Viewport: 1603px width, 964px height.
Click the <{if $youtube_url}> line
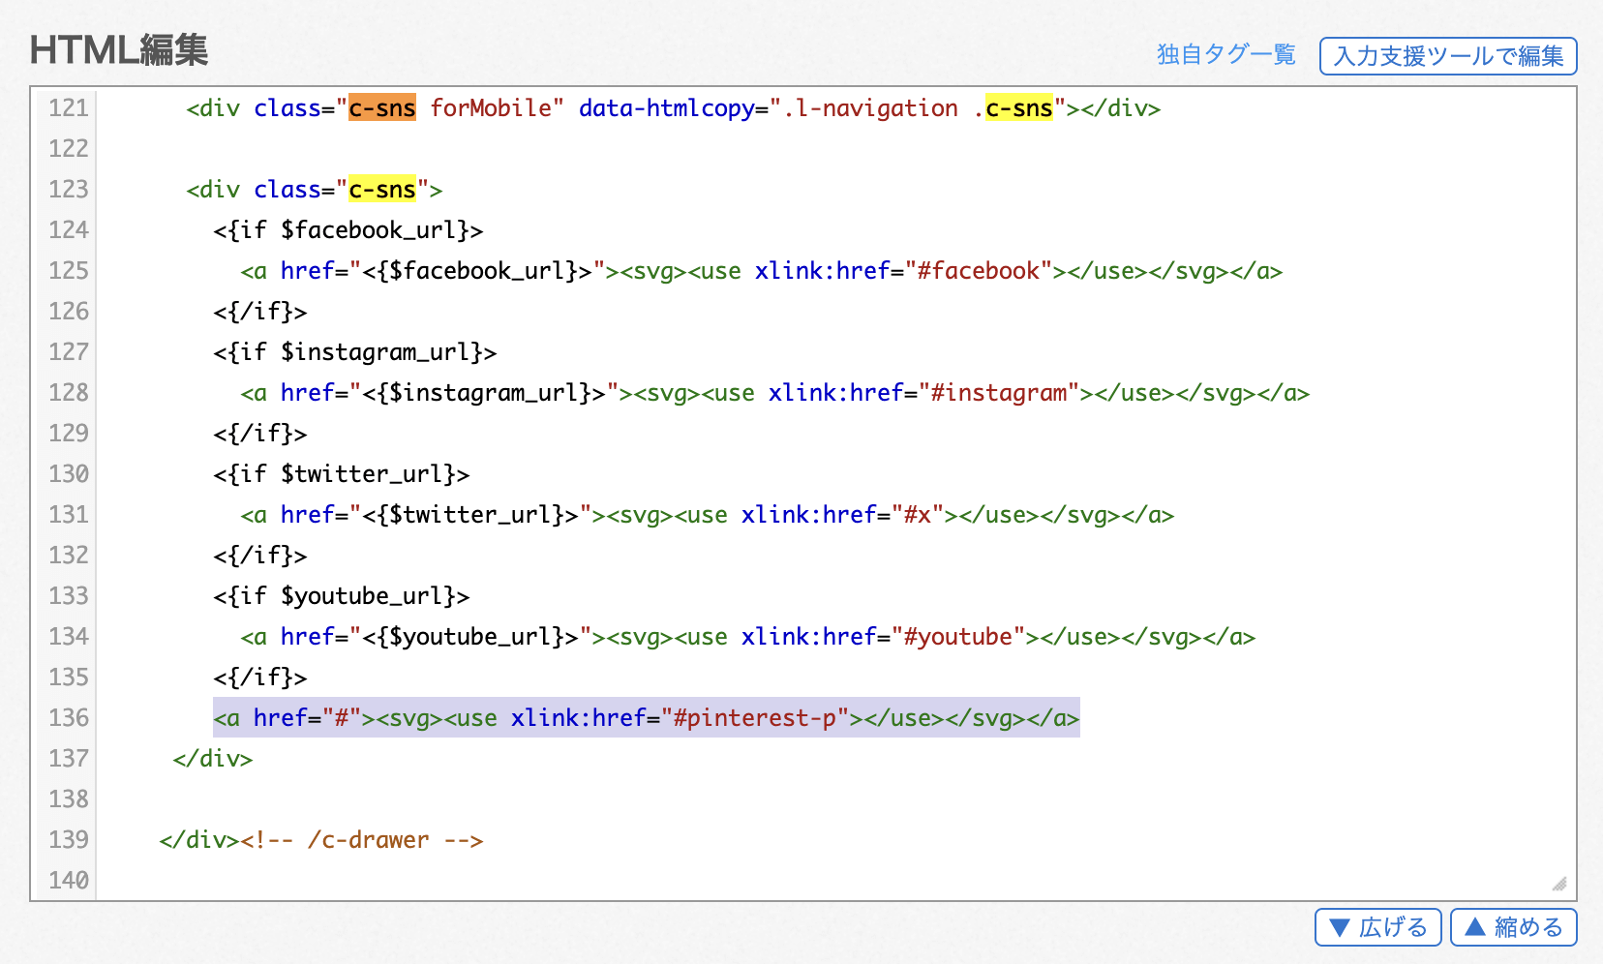click(342, 596)
